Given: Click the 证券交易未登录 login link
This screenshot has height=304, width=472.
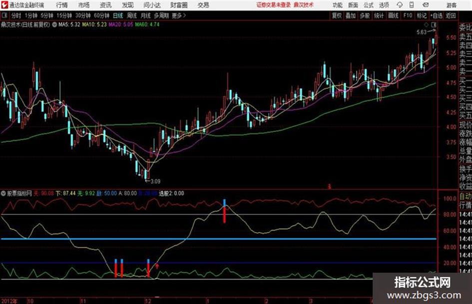Looking at the screenshot, I should [x=273, y=5].
